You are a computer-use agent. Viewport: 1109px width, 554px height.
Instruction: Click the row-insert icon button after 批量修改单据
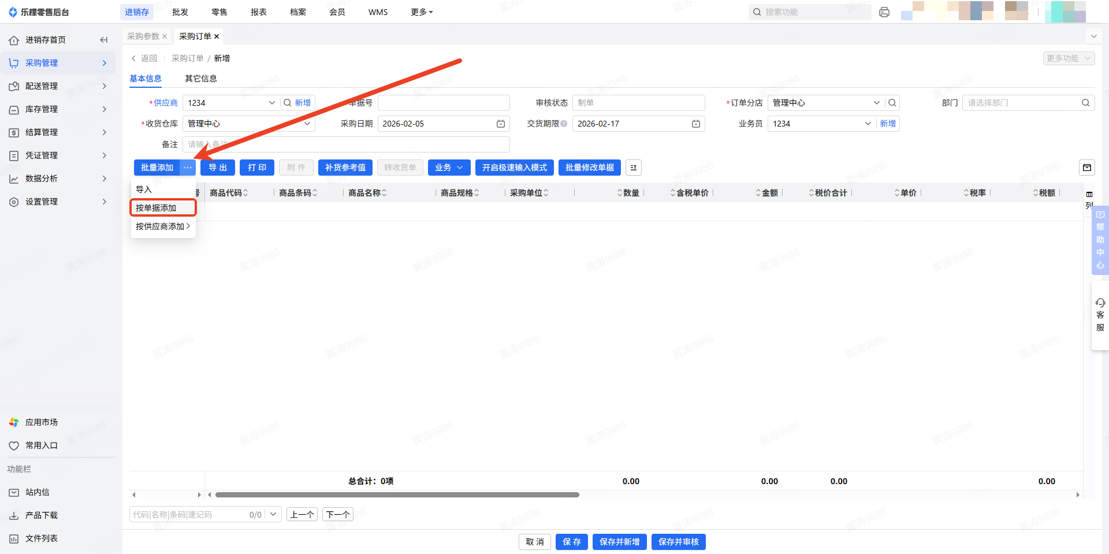click(x=634, y=168)
